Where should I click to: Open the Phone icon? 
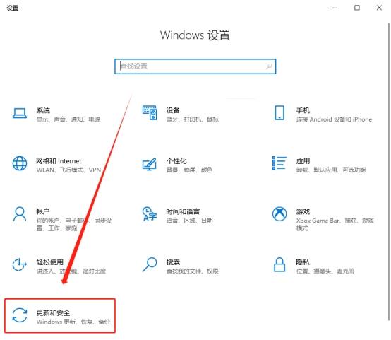pyautogui.click(x=279, y=112)
